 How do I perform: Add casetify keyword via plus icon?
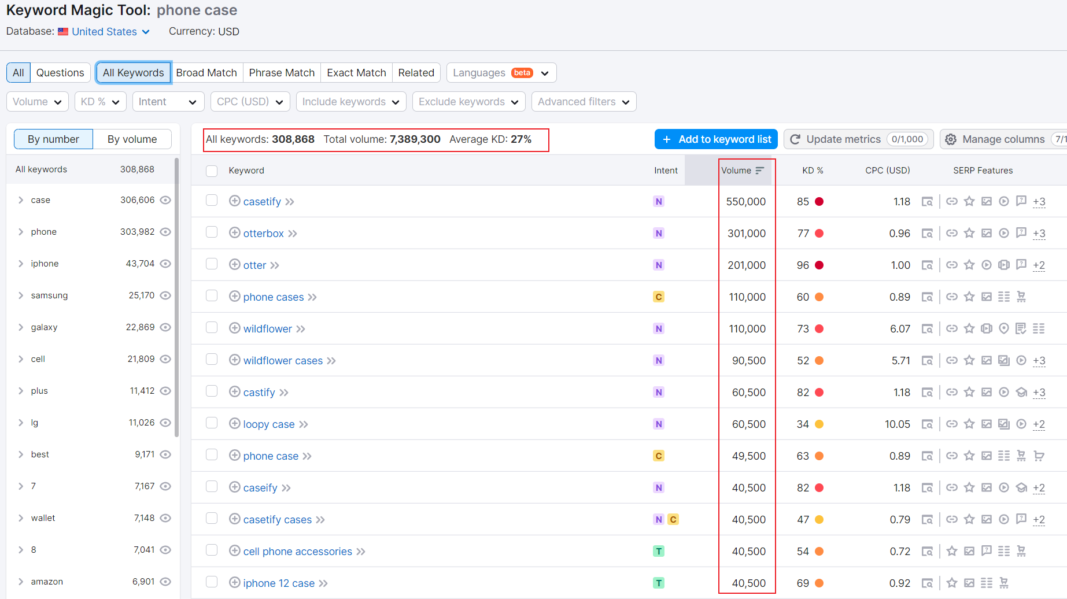pyautogui.click(x=235, y=201)
